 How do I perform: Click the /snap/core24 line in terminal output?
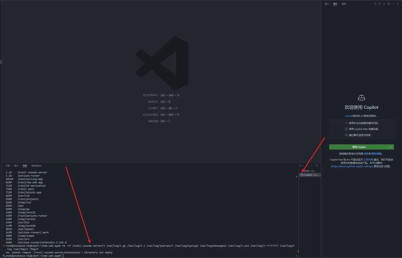click(21, 219)
